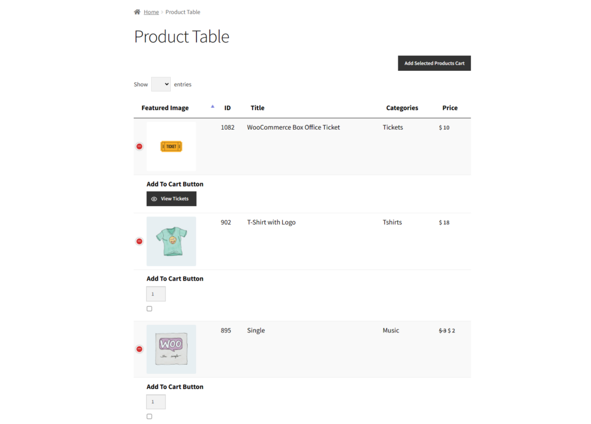Collapse the WooCommerce Box Office Ticket row
Viewport: 591px width, 424px height.
[140, 146]
